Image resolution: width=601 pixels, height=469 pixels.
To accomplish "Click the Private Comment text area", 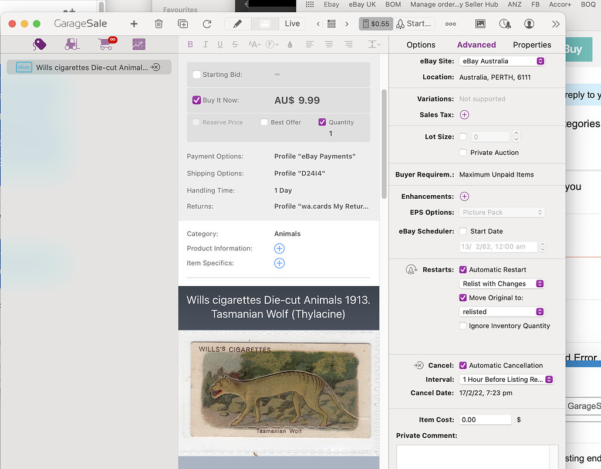I will [x=477, y=457].
